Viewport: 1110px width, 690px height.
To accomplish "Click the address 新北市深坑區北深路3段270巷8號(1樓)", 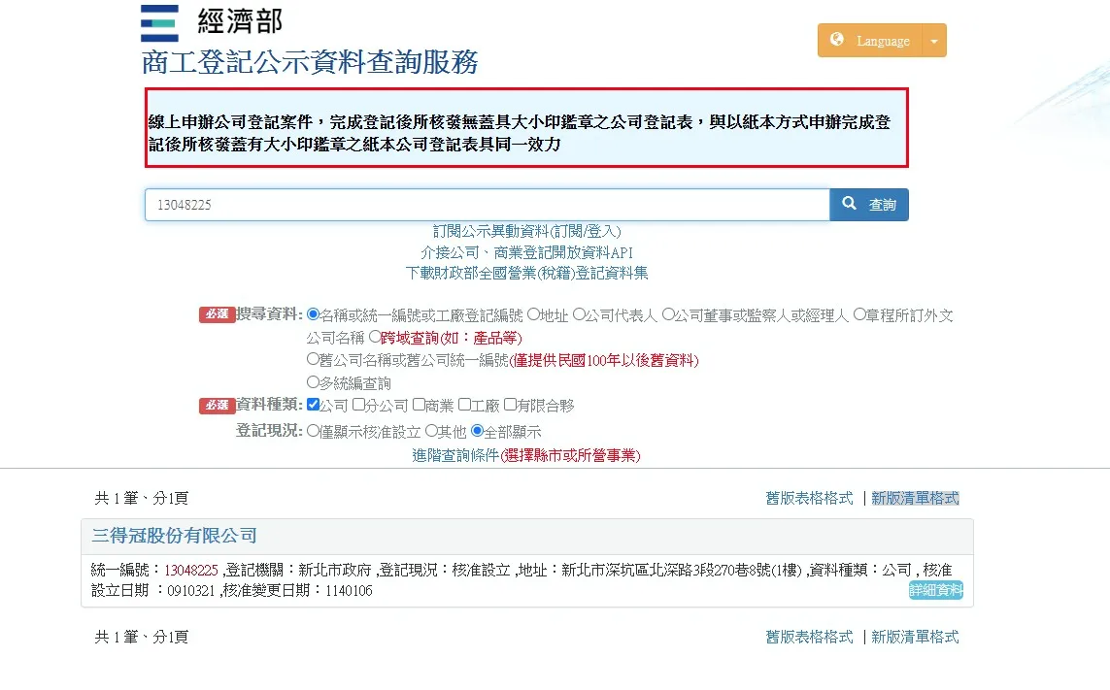I will click(x=682, y=570).
